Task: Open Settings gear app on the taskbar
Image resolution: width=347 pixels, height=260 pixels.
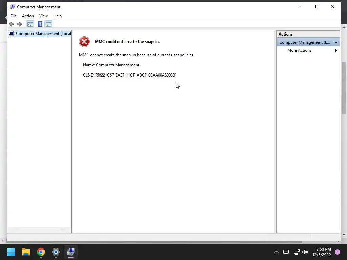Action: 56,252
